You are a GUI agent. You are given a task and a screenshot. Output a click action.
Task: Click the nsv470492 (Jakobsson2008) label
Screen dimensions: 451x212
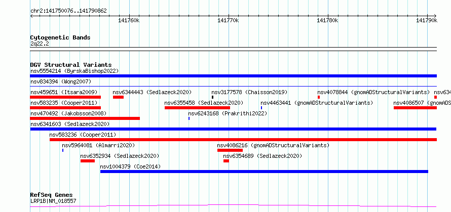[68, 113]
